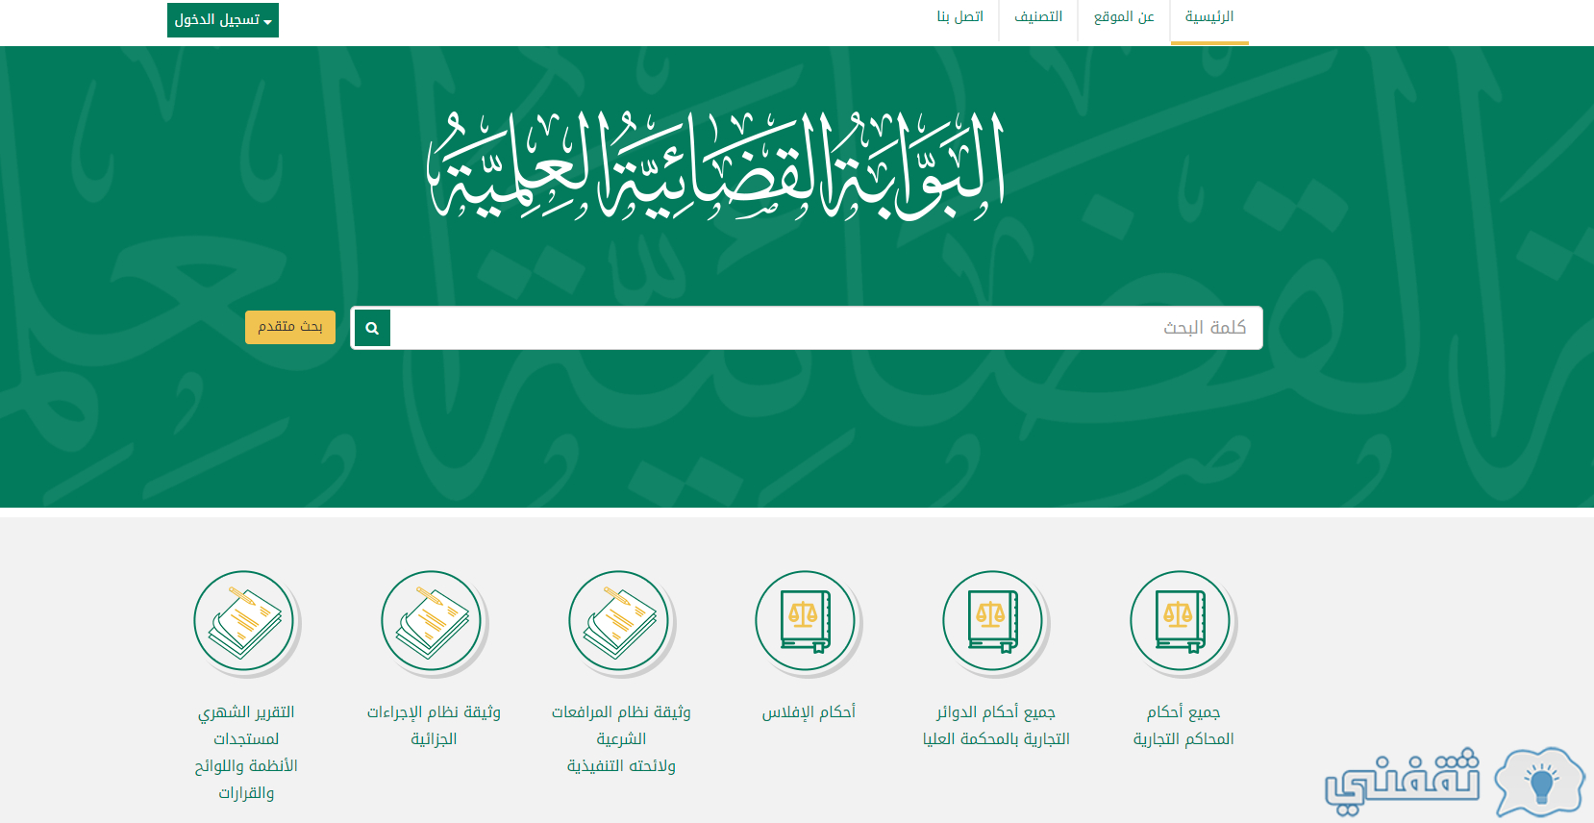The image size is (1594, 823).
Task: Click the كلمة البحث search input field
Action: pos(826,328)
